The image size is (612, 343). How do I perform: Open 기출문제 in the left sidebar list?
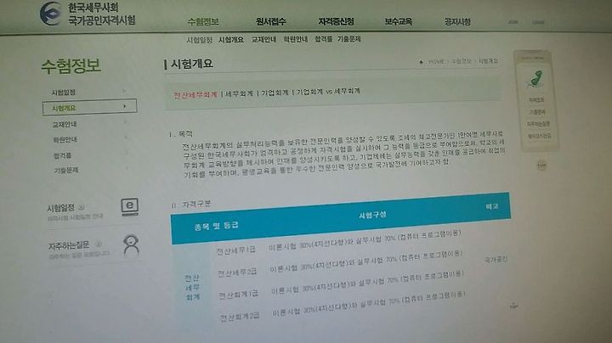(66, 171)
